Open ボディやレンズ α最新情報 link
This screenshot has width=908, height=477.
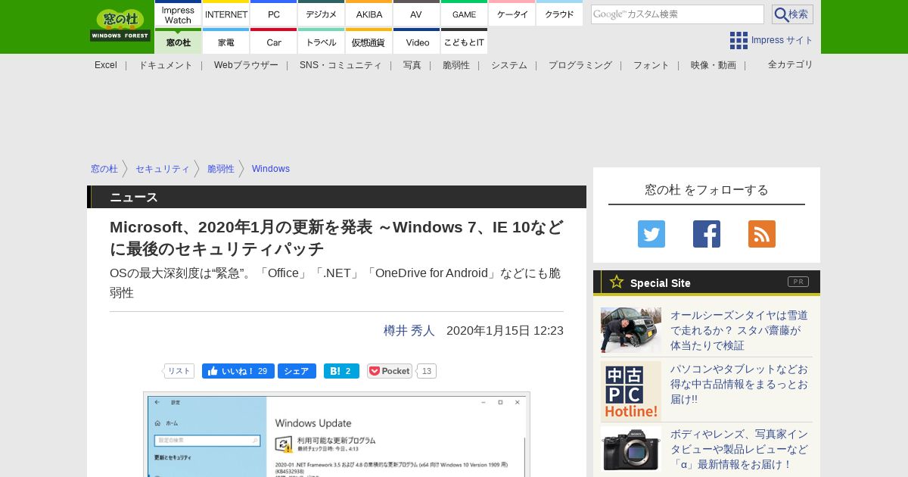pyautogui.click(x=739, y=449)
